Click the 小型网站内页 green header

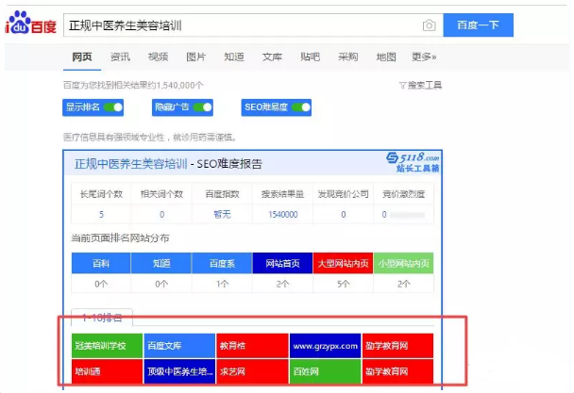pyautogui.click(x=403, y=263)
